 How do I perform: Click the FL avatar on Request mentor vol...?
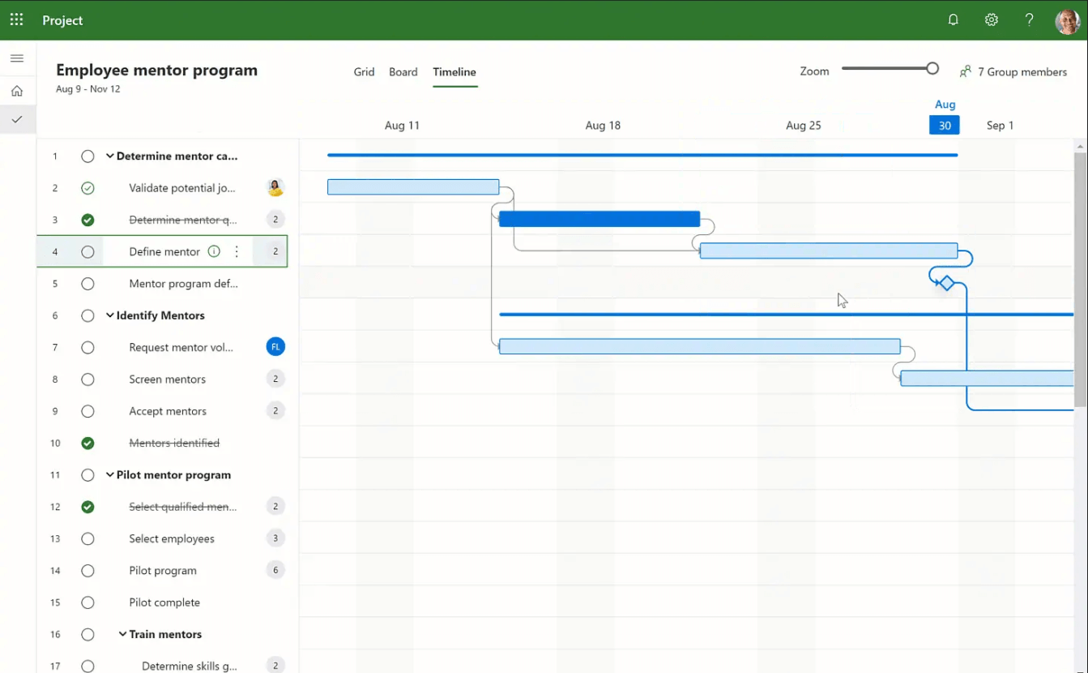[275, 347]
